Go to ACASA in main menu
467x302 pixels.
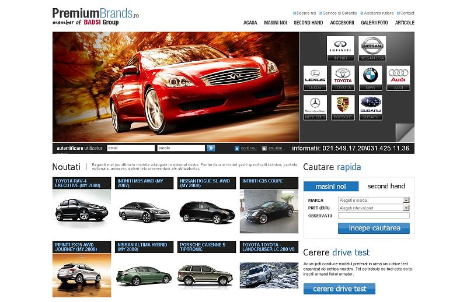250,23
